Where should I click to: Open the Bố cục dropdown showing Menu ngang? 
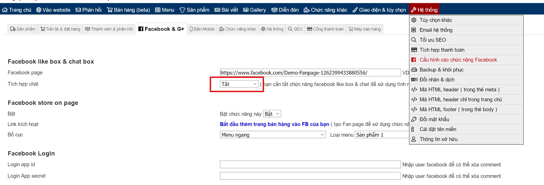pos(273,135)
